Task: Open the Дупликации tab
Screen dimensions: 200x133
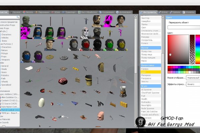Action: tap(124, 12)
